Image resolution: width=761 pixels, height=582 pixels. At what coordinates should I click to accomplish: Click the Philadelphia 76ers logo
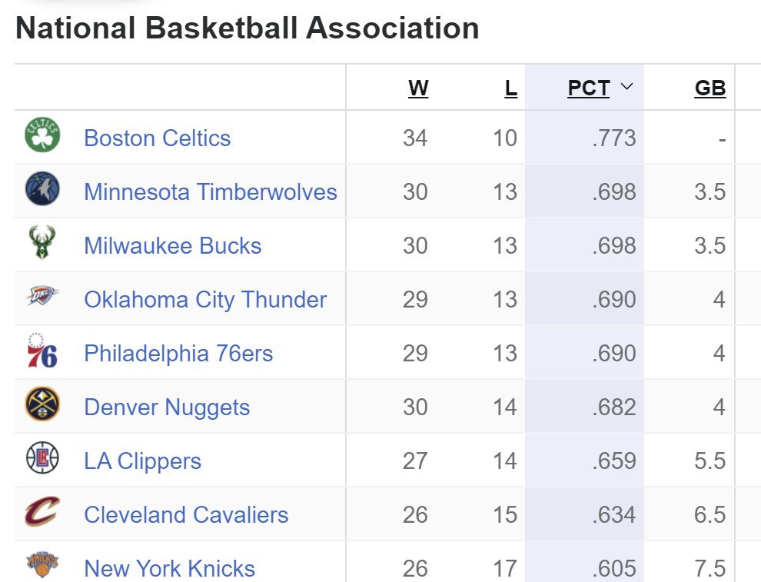[42, 351]
